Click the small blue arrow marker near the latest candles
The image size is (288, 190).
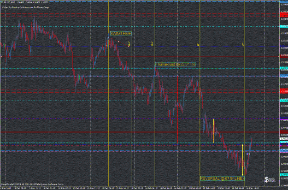point(247,154)
